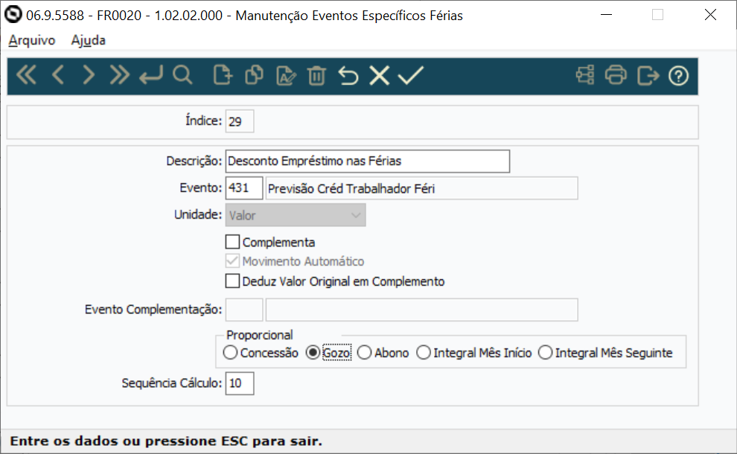The height and width of the screenshot is (454, 737).
Task: Copy the current record
Action: click(x=253, y=74)
